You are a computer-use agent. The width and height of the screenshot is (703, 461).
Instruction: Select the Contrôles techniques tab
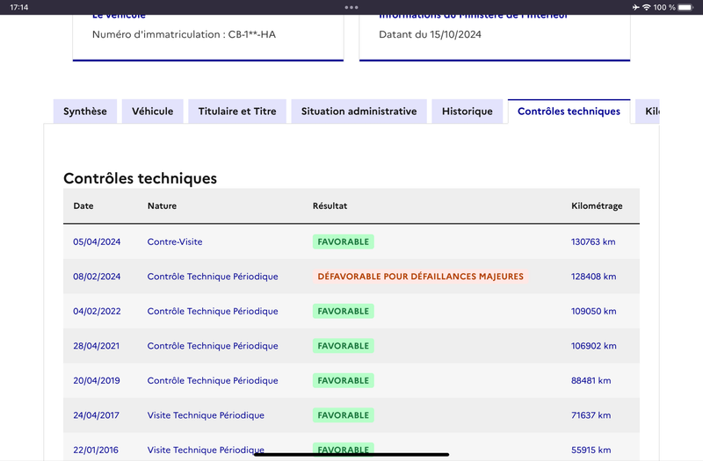coord(569,112)
